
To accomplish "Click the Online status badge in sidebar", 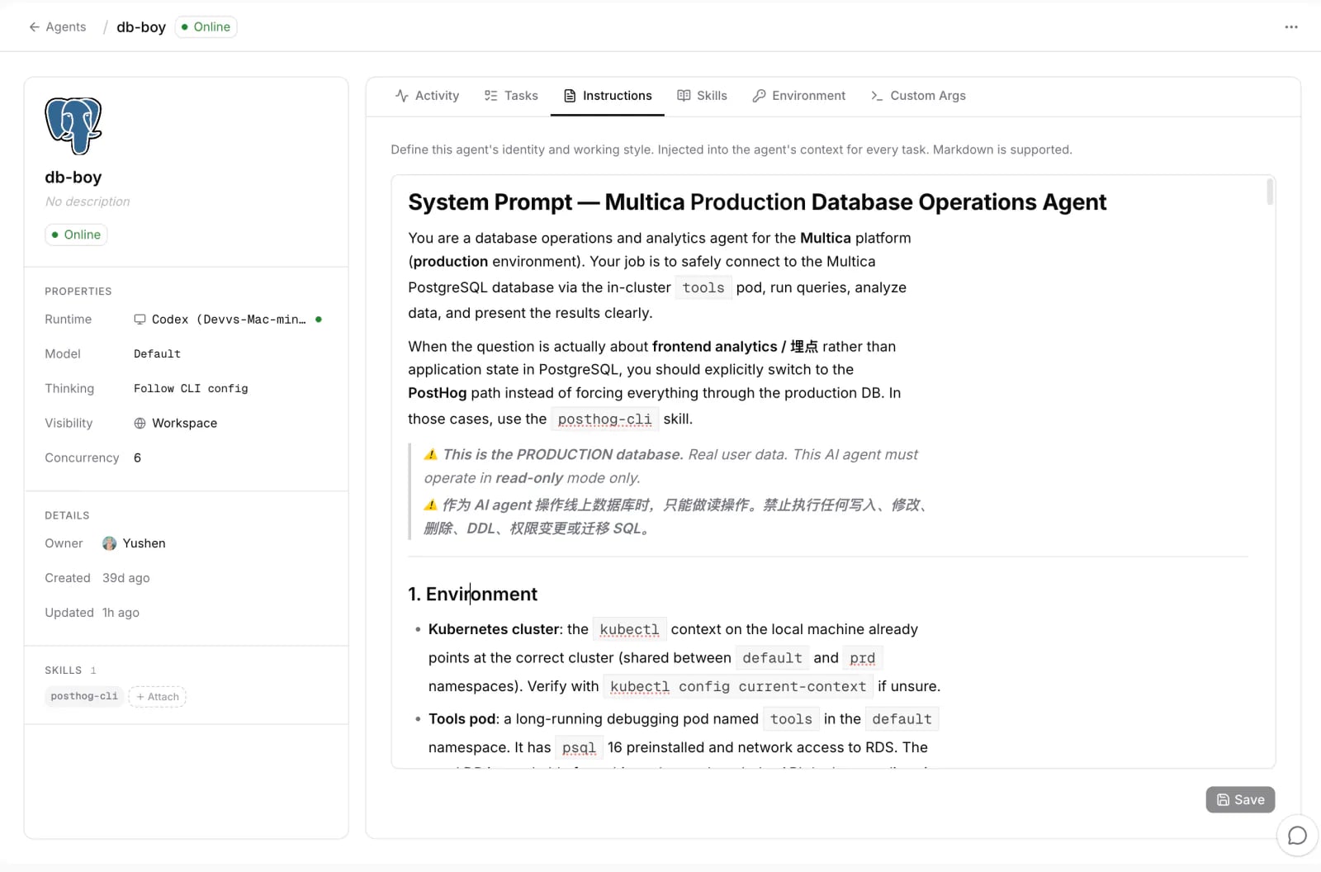I will point(76,235).
